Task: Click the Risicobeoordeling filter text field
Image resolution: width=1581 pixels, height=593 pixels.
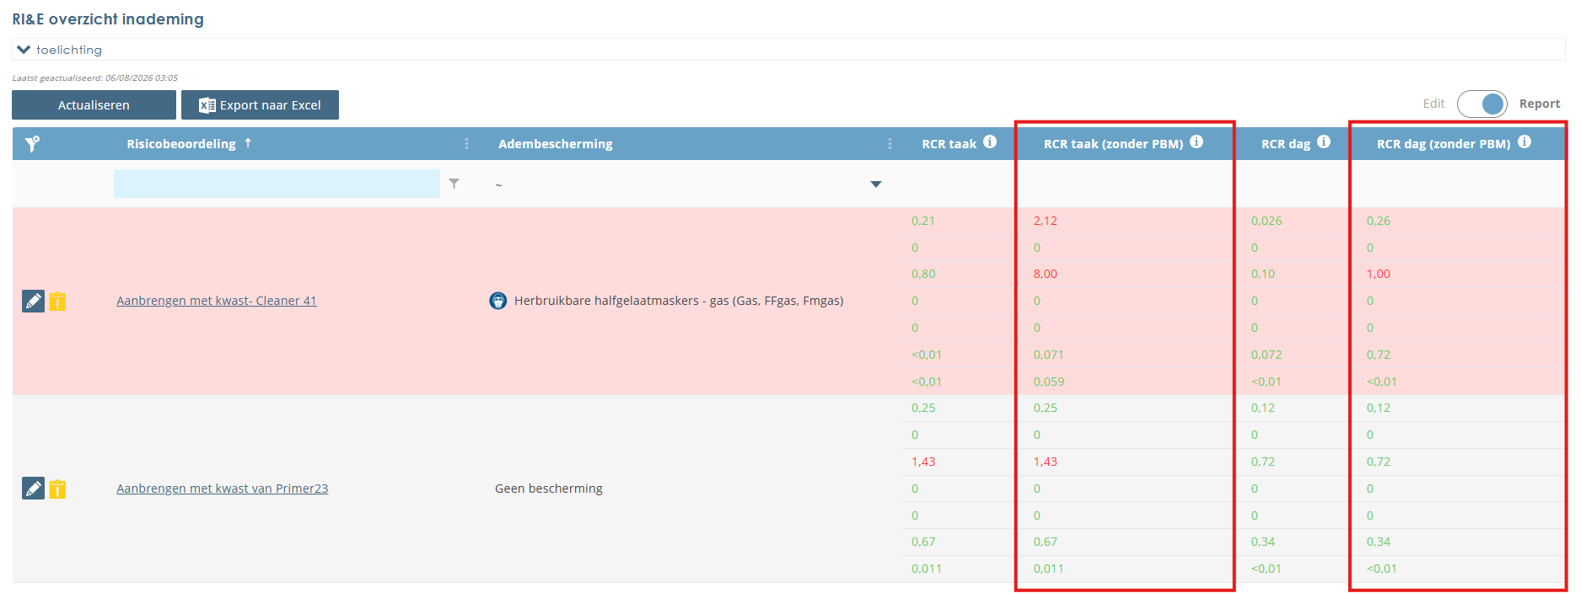Action: [277, 184]
